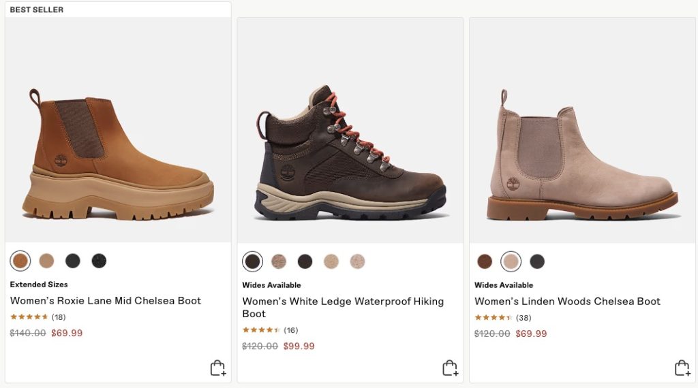
Task: Add Roxie Lane Chelsea Boot to bag
Action: (217, 368)
